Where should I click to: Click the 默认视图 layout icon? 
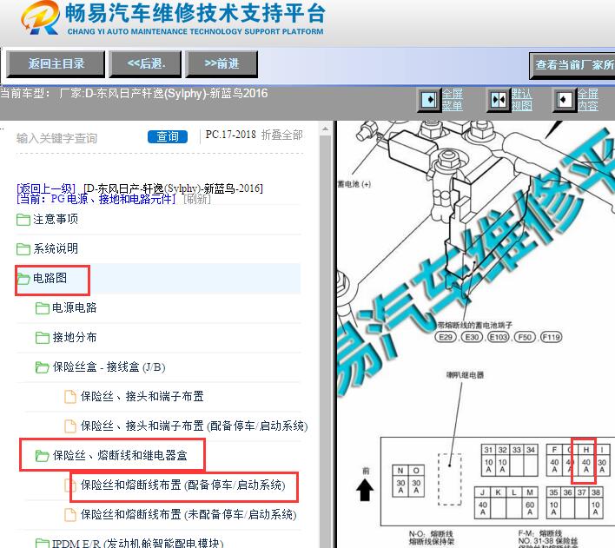click(499, 100)
